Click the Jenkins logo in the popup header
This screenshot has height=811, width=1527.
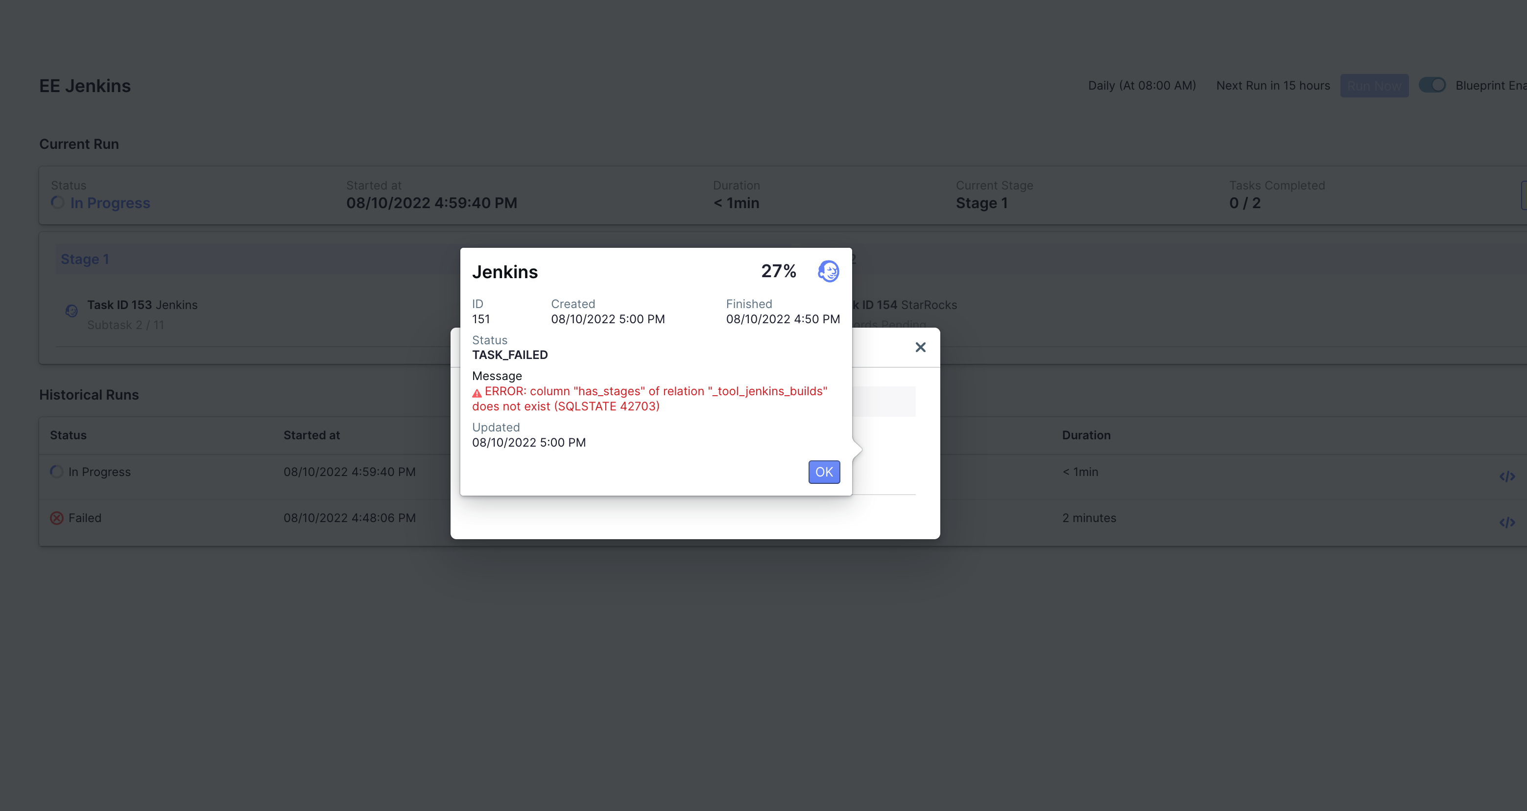pos(828,271)
